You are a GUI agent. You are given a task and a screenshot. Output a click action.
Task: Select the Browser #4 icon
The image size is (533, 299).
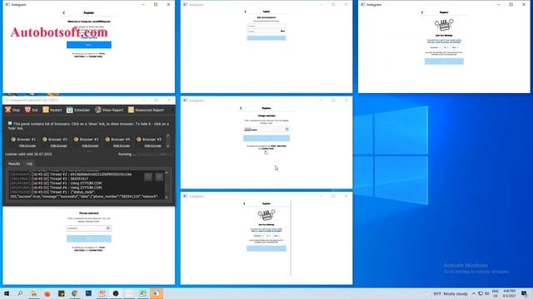[x=107, y=140]
